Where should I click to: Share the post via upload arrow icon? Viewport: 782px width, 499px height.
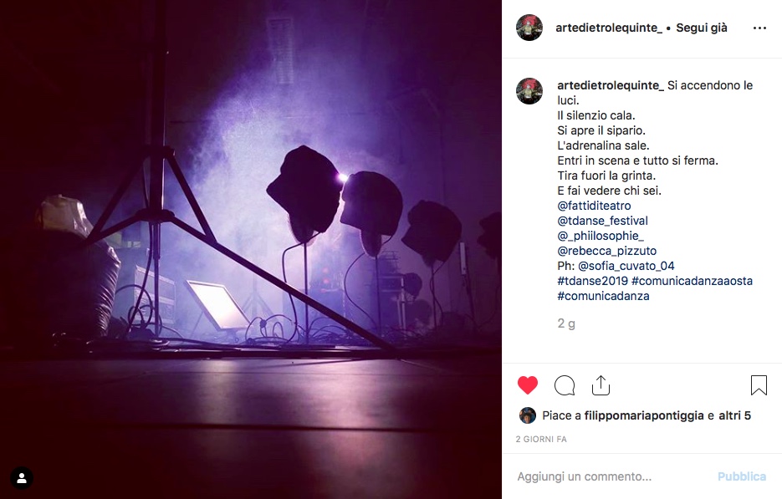[x=601, y=385]
